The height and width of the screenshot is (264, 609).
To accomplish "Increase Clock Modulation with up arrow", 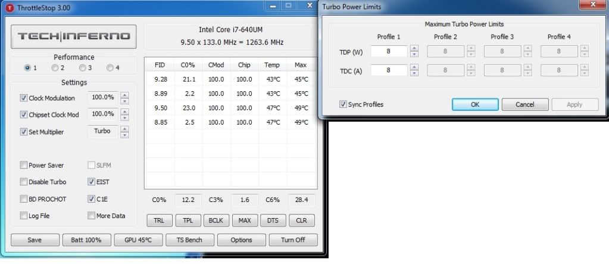I will click(124, 95).
